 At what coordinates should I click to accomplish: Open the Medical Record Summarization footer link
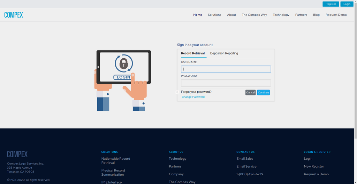pos(113,173)
